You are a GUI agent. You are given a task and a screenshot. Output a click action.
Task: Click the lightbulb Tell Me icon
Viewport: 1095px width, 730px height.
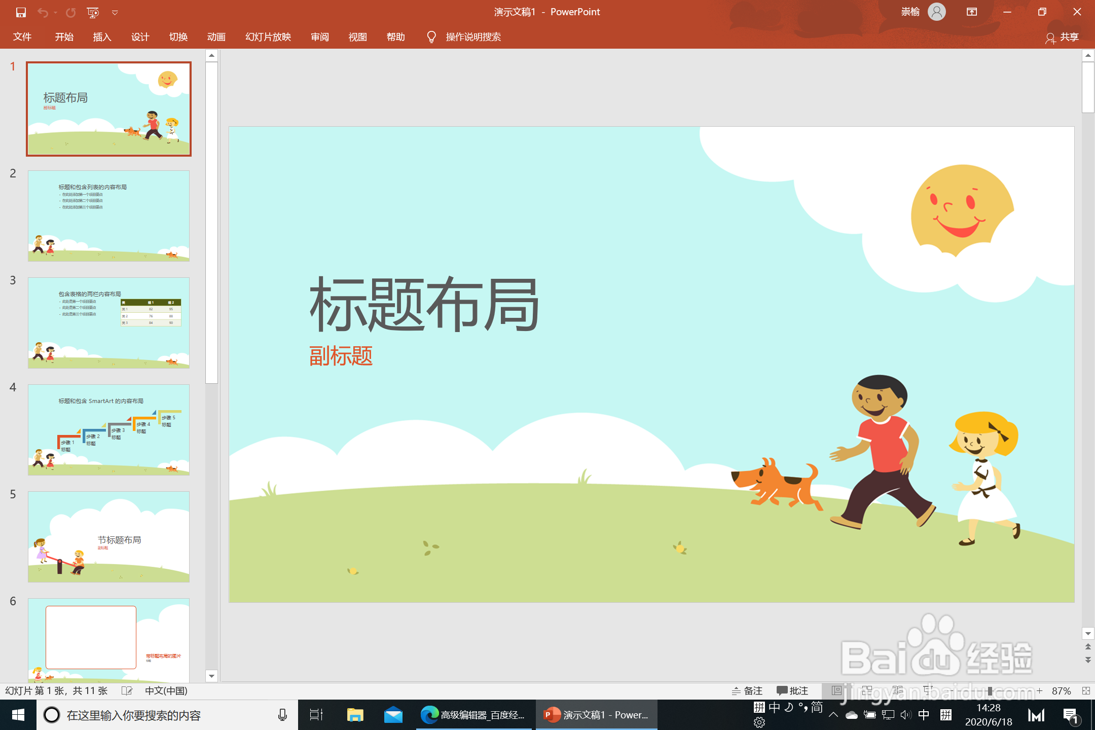pos(431,36)
